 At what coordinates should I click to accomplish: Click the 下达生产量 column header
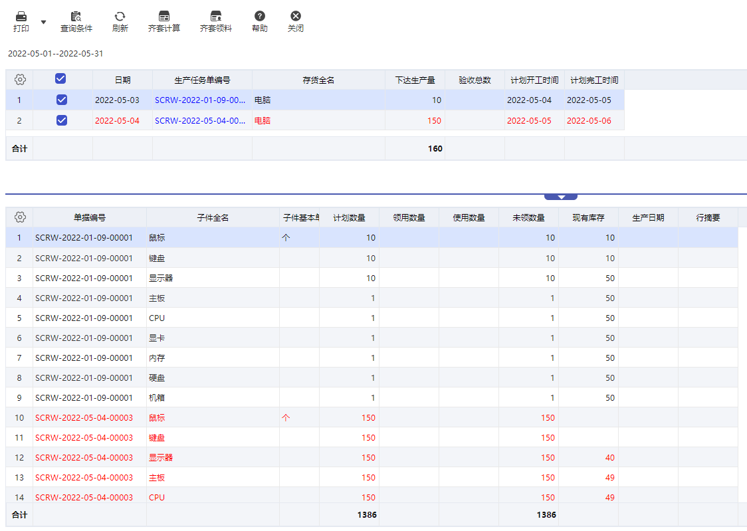coord(415,80)
